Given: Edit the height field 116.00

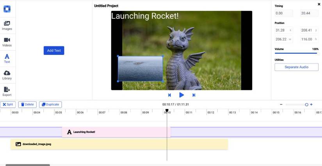Looking at the screenshot, I should pos(309,39).
